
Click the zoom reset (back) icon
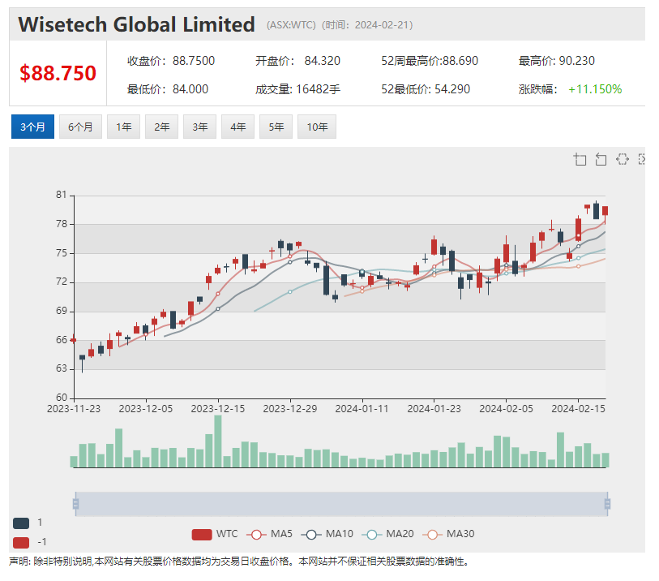click(601, 159)
